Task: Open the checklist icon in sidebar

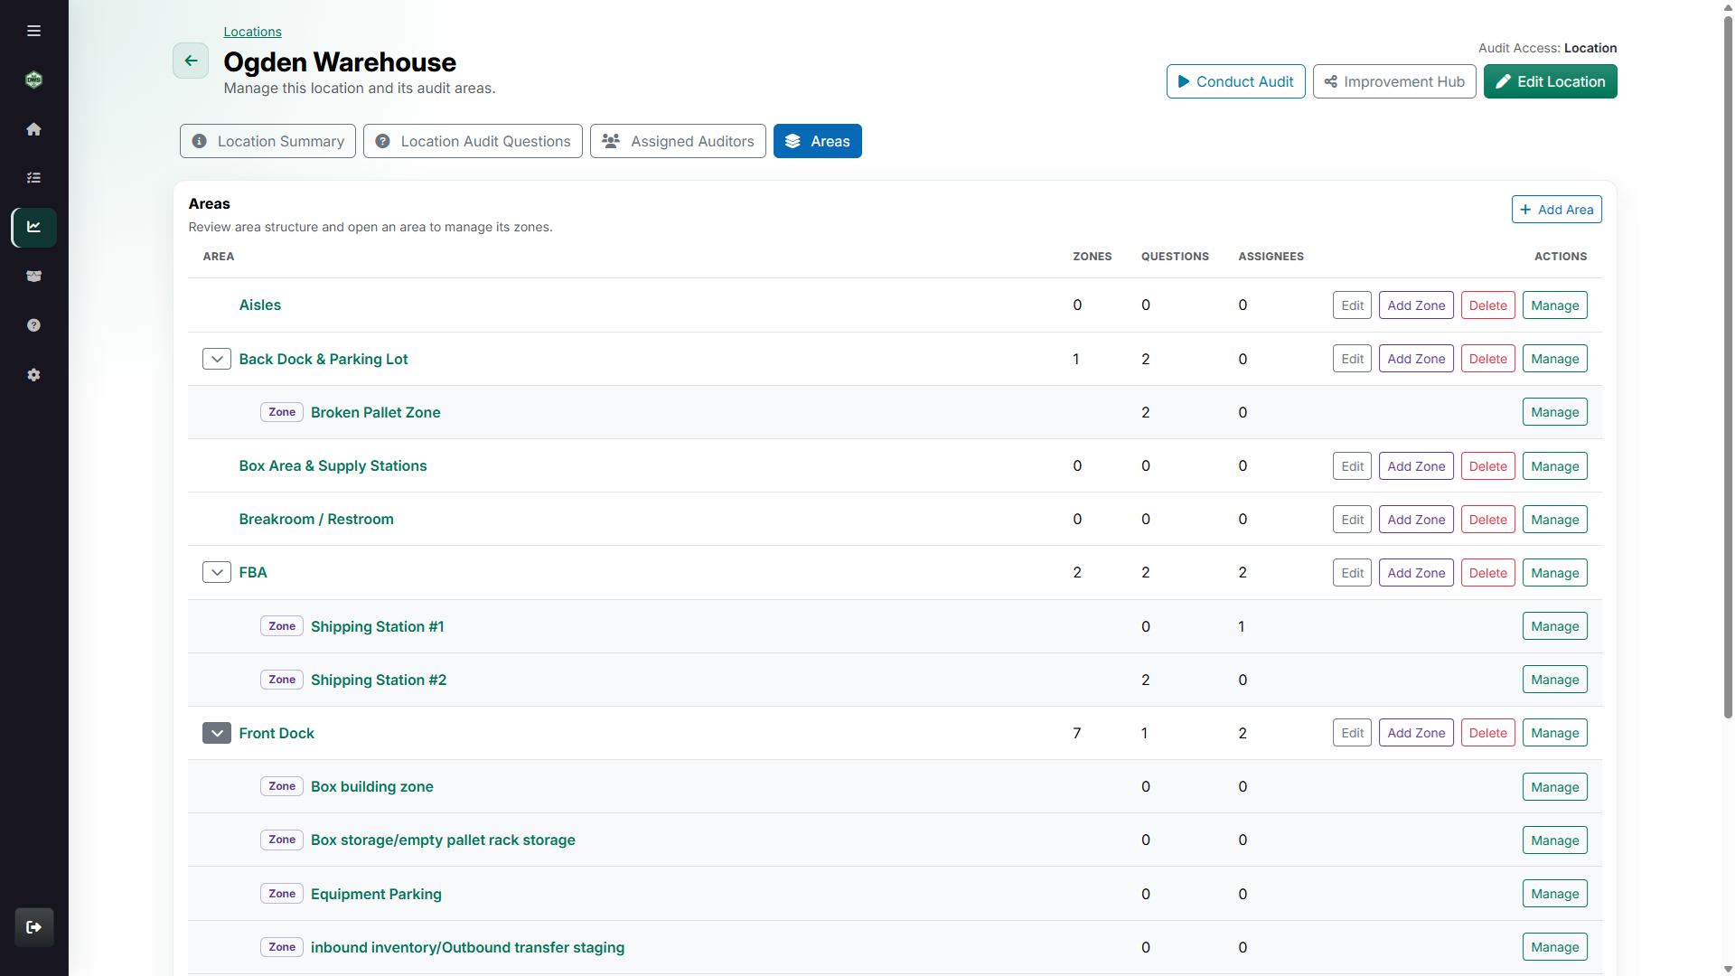Action: tap(33, 178)
